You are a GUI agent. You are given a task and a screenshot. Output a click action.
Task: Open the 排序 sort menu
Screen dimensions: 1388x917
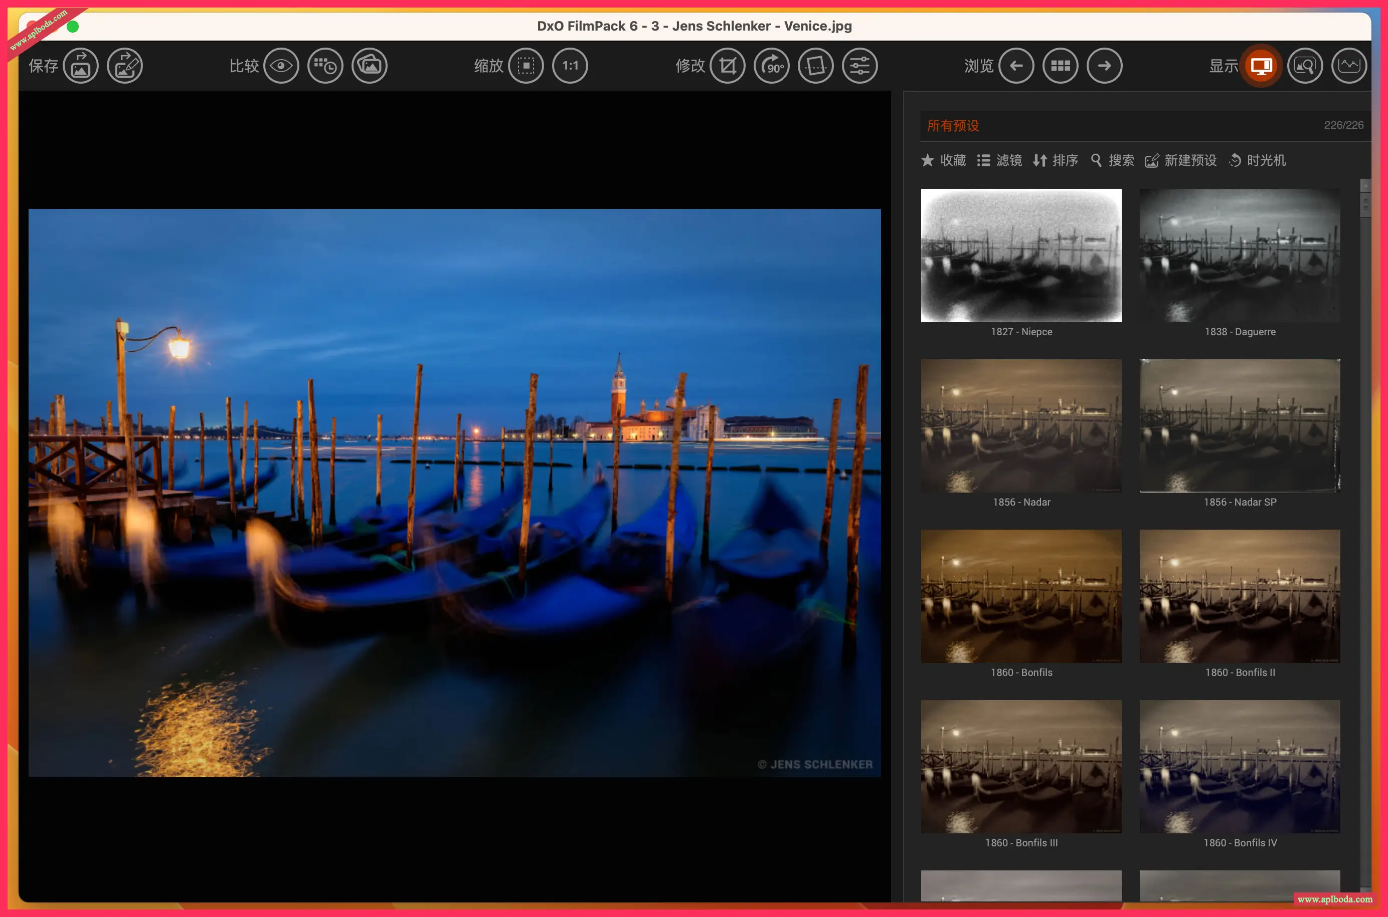(x=1056, y=160)
